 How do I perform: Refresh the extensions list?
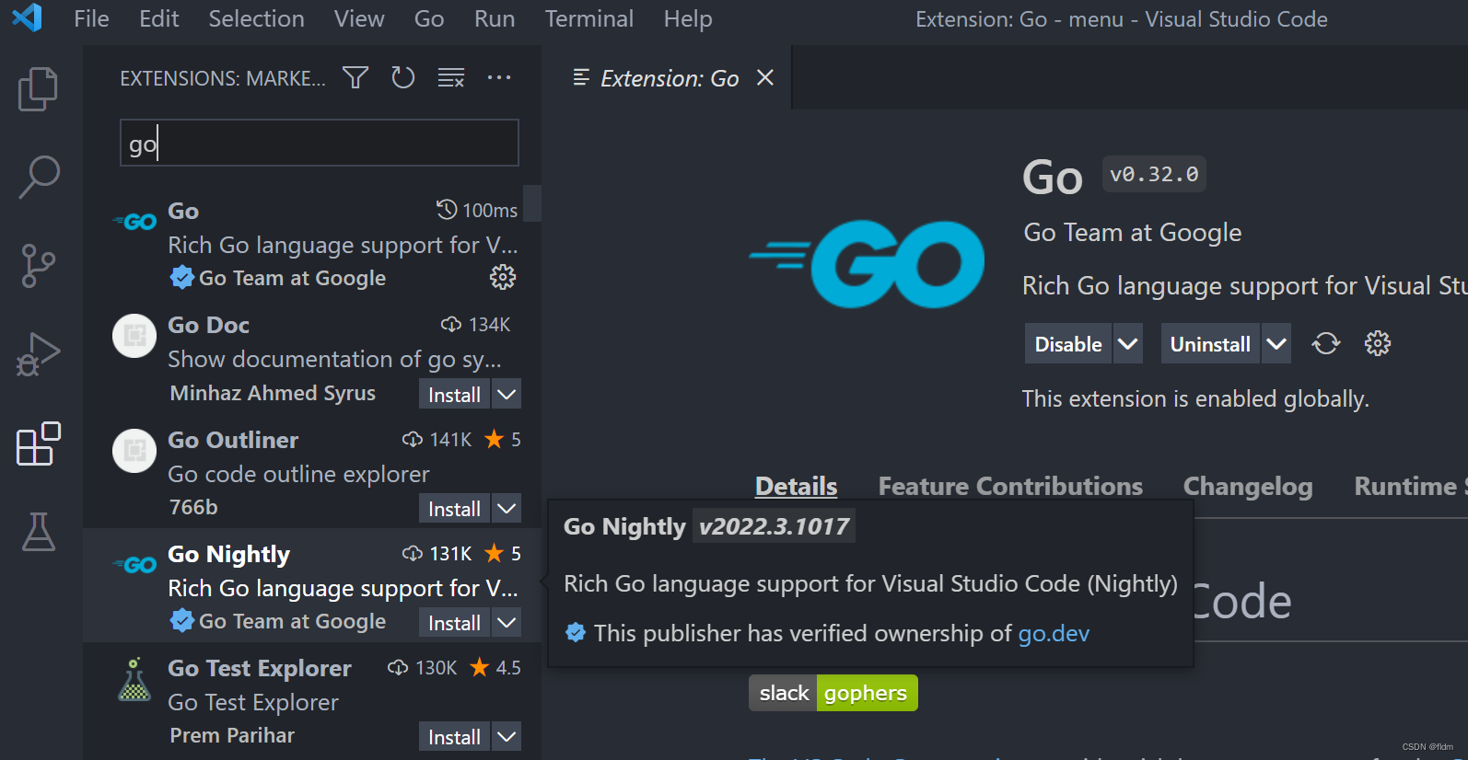click(x=403, y=77)
